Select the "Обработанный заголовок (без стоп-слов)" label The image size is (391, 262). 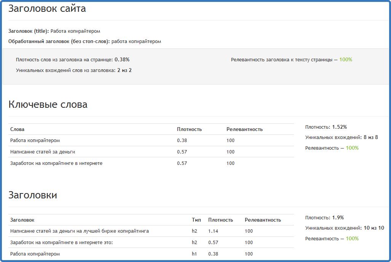point(59,42)
